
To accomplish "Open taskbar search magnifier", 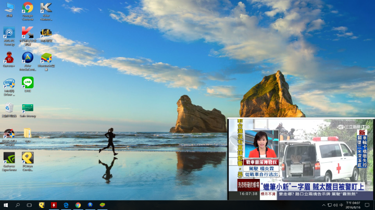I will [x=17, y=205].
